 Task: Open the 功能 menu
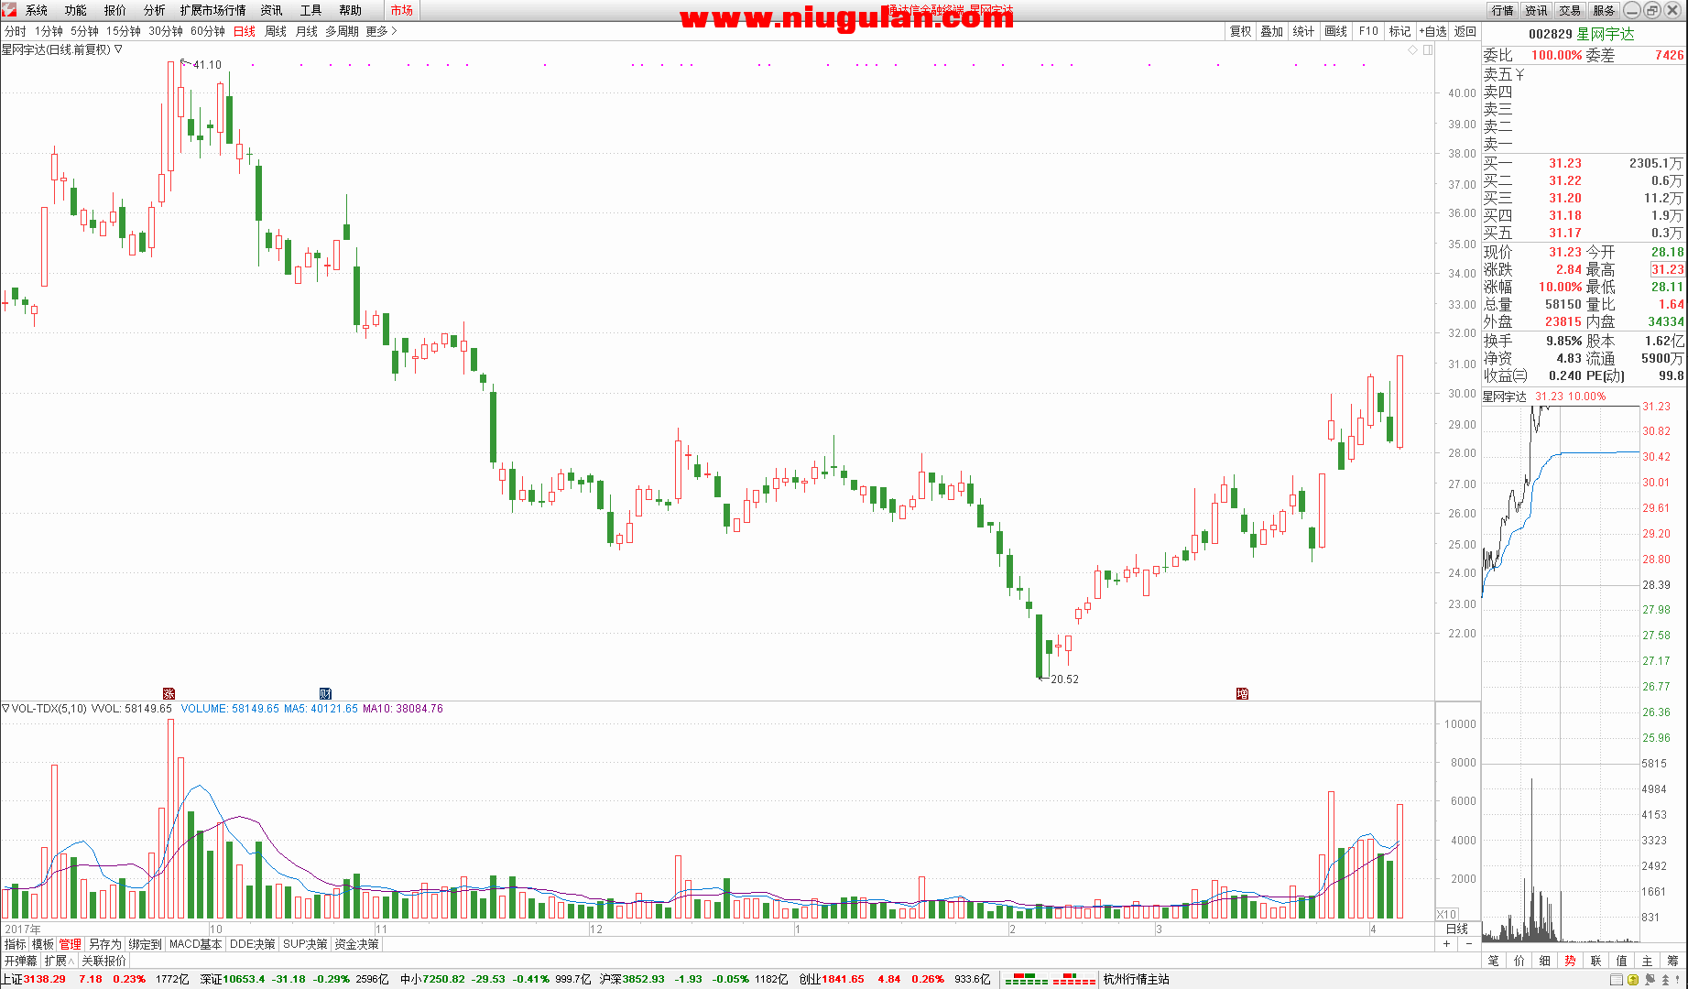[x=76, y=10]
